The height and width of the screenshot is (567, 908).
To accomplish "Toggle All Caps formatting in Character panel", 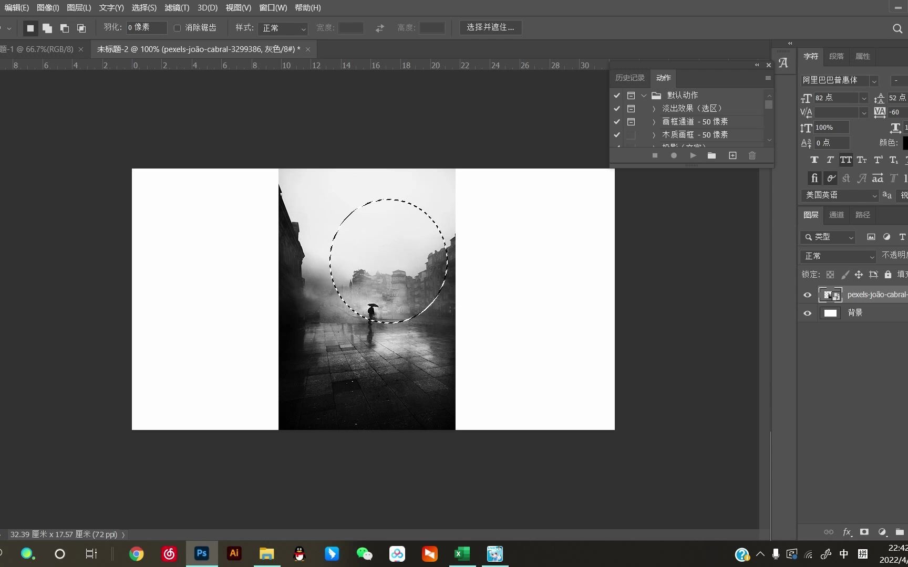I will [x=845, y=160].
